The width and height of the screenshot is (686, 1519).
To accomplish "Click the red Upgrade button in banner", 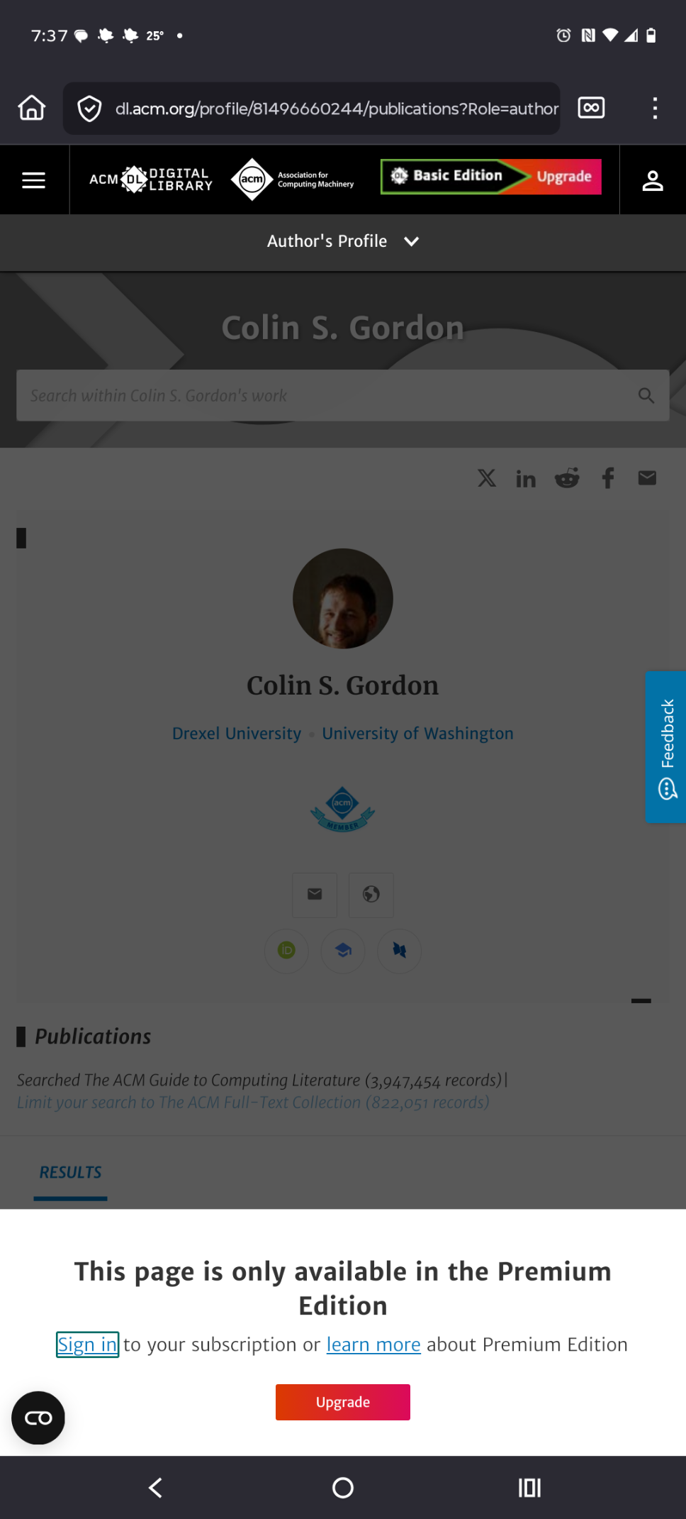I will coord(343,1402).
